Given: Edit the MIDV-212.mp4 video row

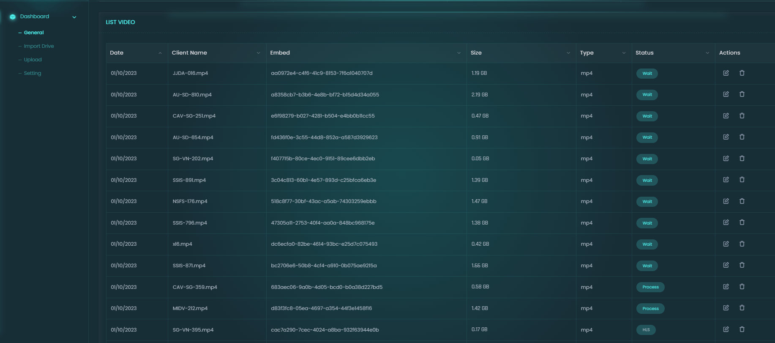Looking at the screenshot, I should [726, 308].
